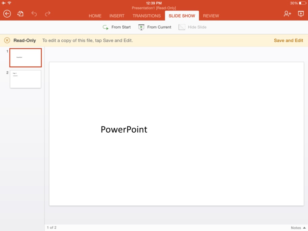Select the SLIDE SHOW tab
Screen dimensions: 308x231
(x=182, y=16)
